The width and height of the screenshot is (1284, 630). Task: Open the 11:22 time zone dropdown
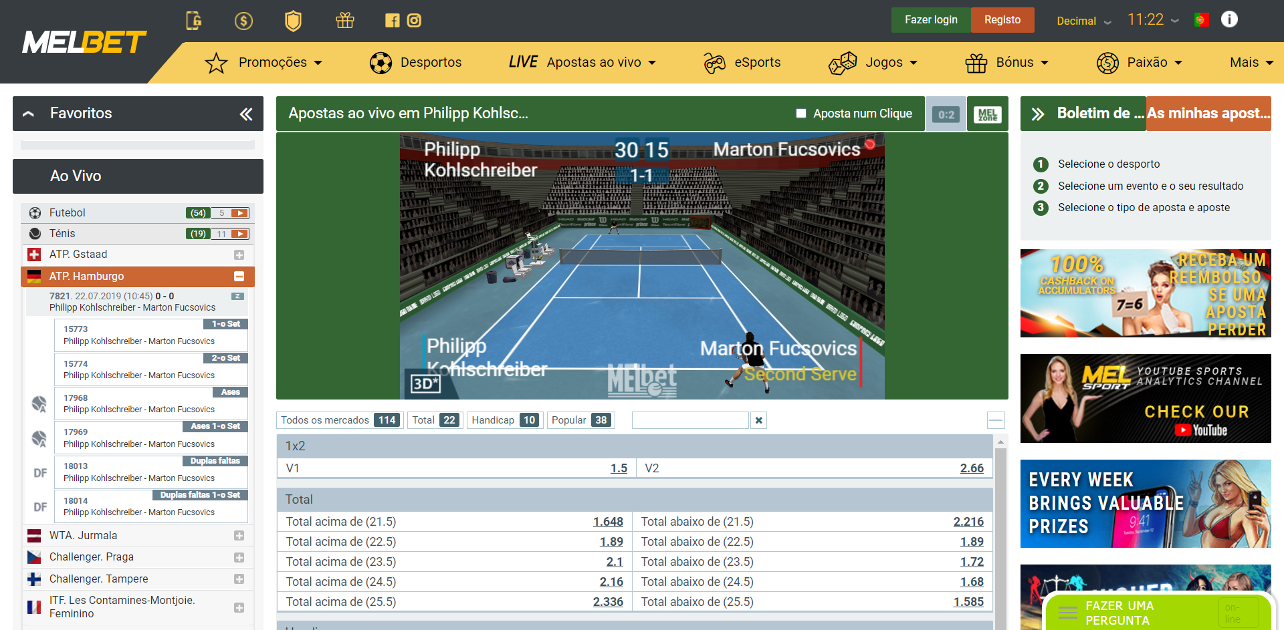click(1153, 20)
